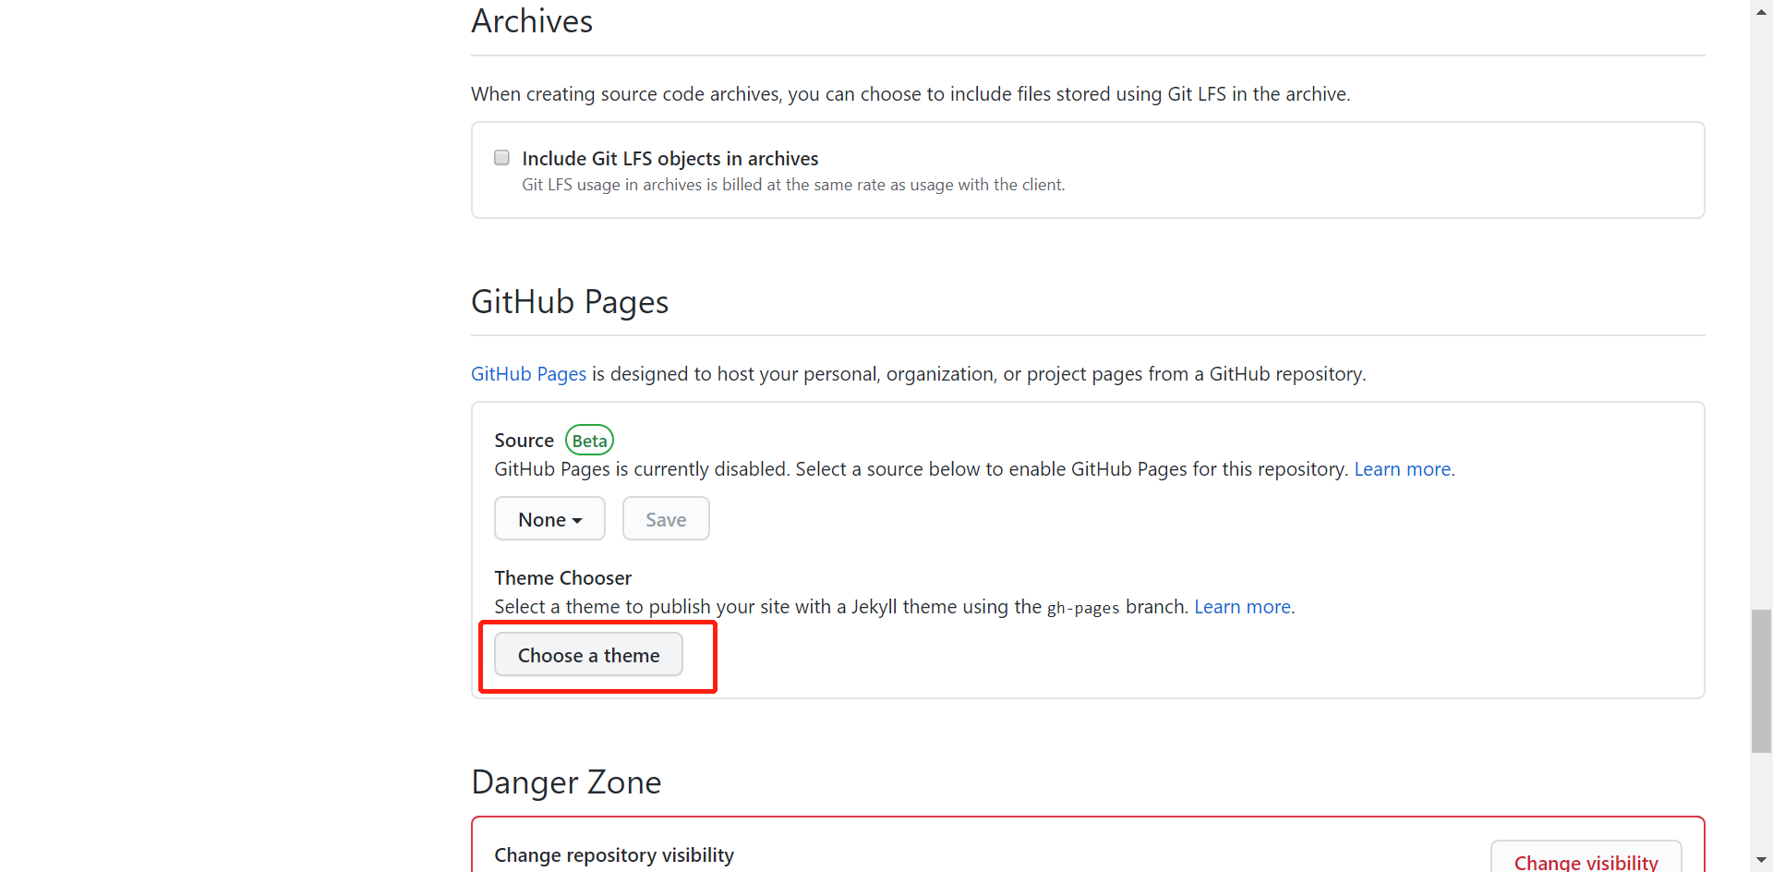Open the GitHub Pages link in description
The image size is (1773, 872).
(528, 374)
